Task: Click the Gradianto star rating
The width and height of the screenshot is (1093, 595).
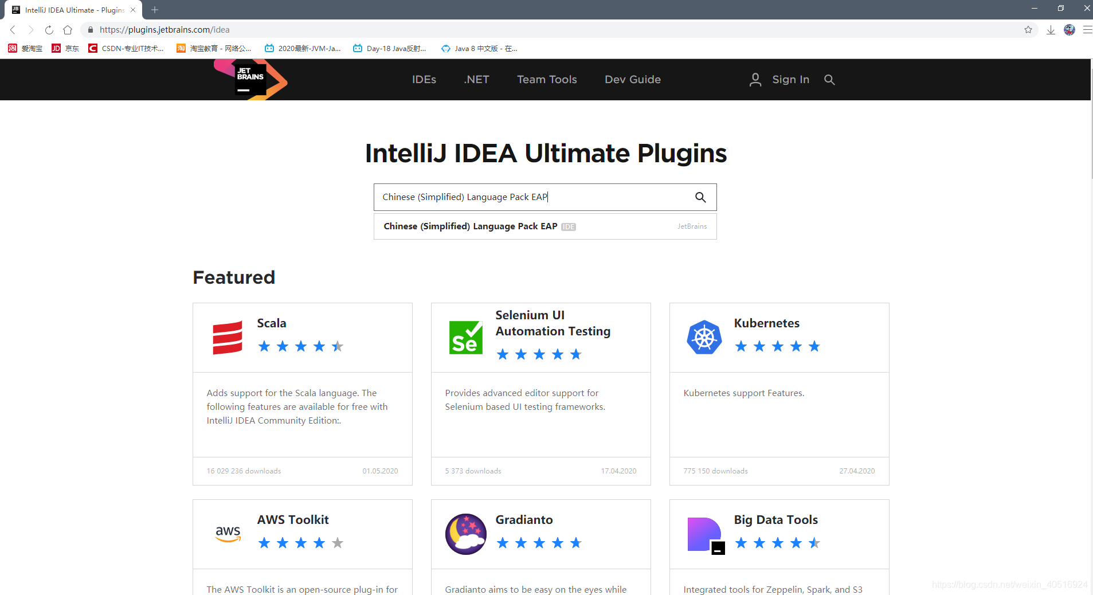Action: pyautogui.click(x=539, y=543)
